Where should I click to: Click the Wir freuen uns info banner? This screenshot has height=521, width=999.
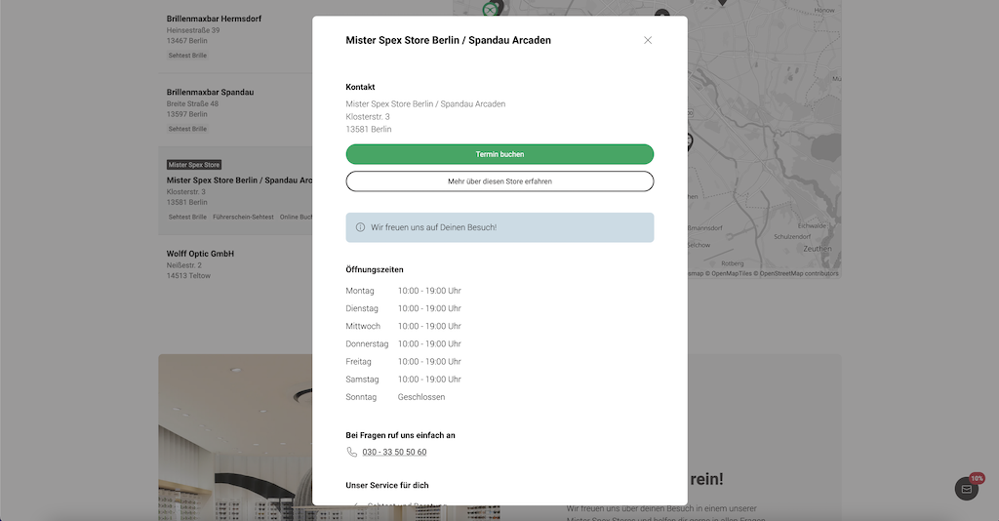[499, 227]
